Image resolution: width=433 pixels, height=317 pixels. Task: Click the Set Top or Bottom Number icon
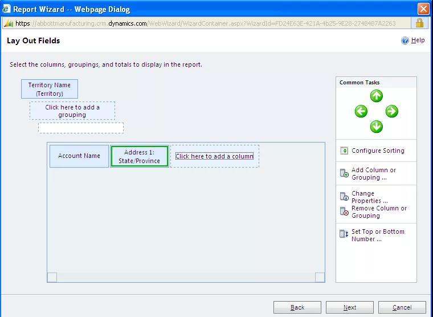344,234
